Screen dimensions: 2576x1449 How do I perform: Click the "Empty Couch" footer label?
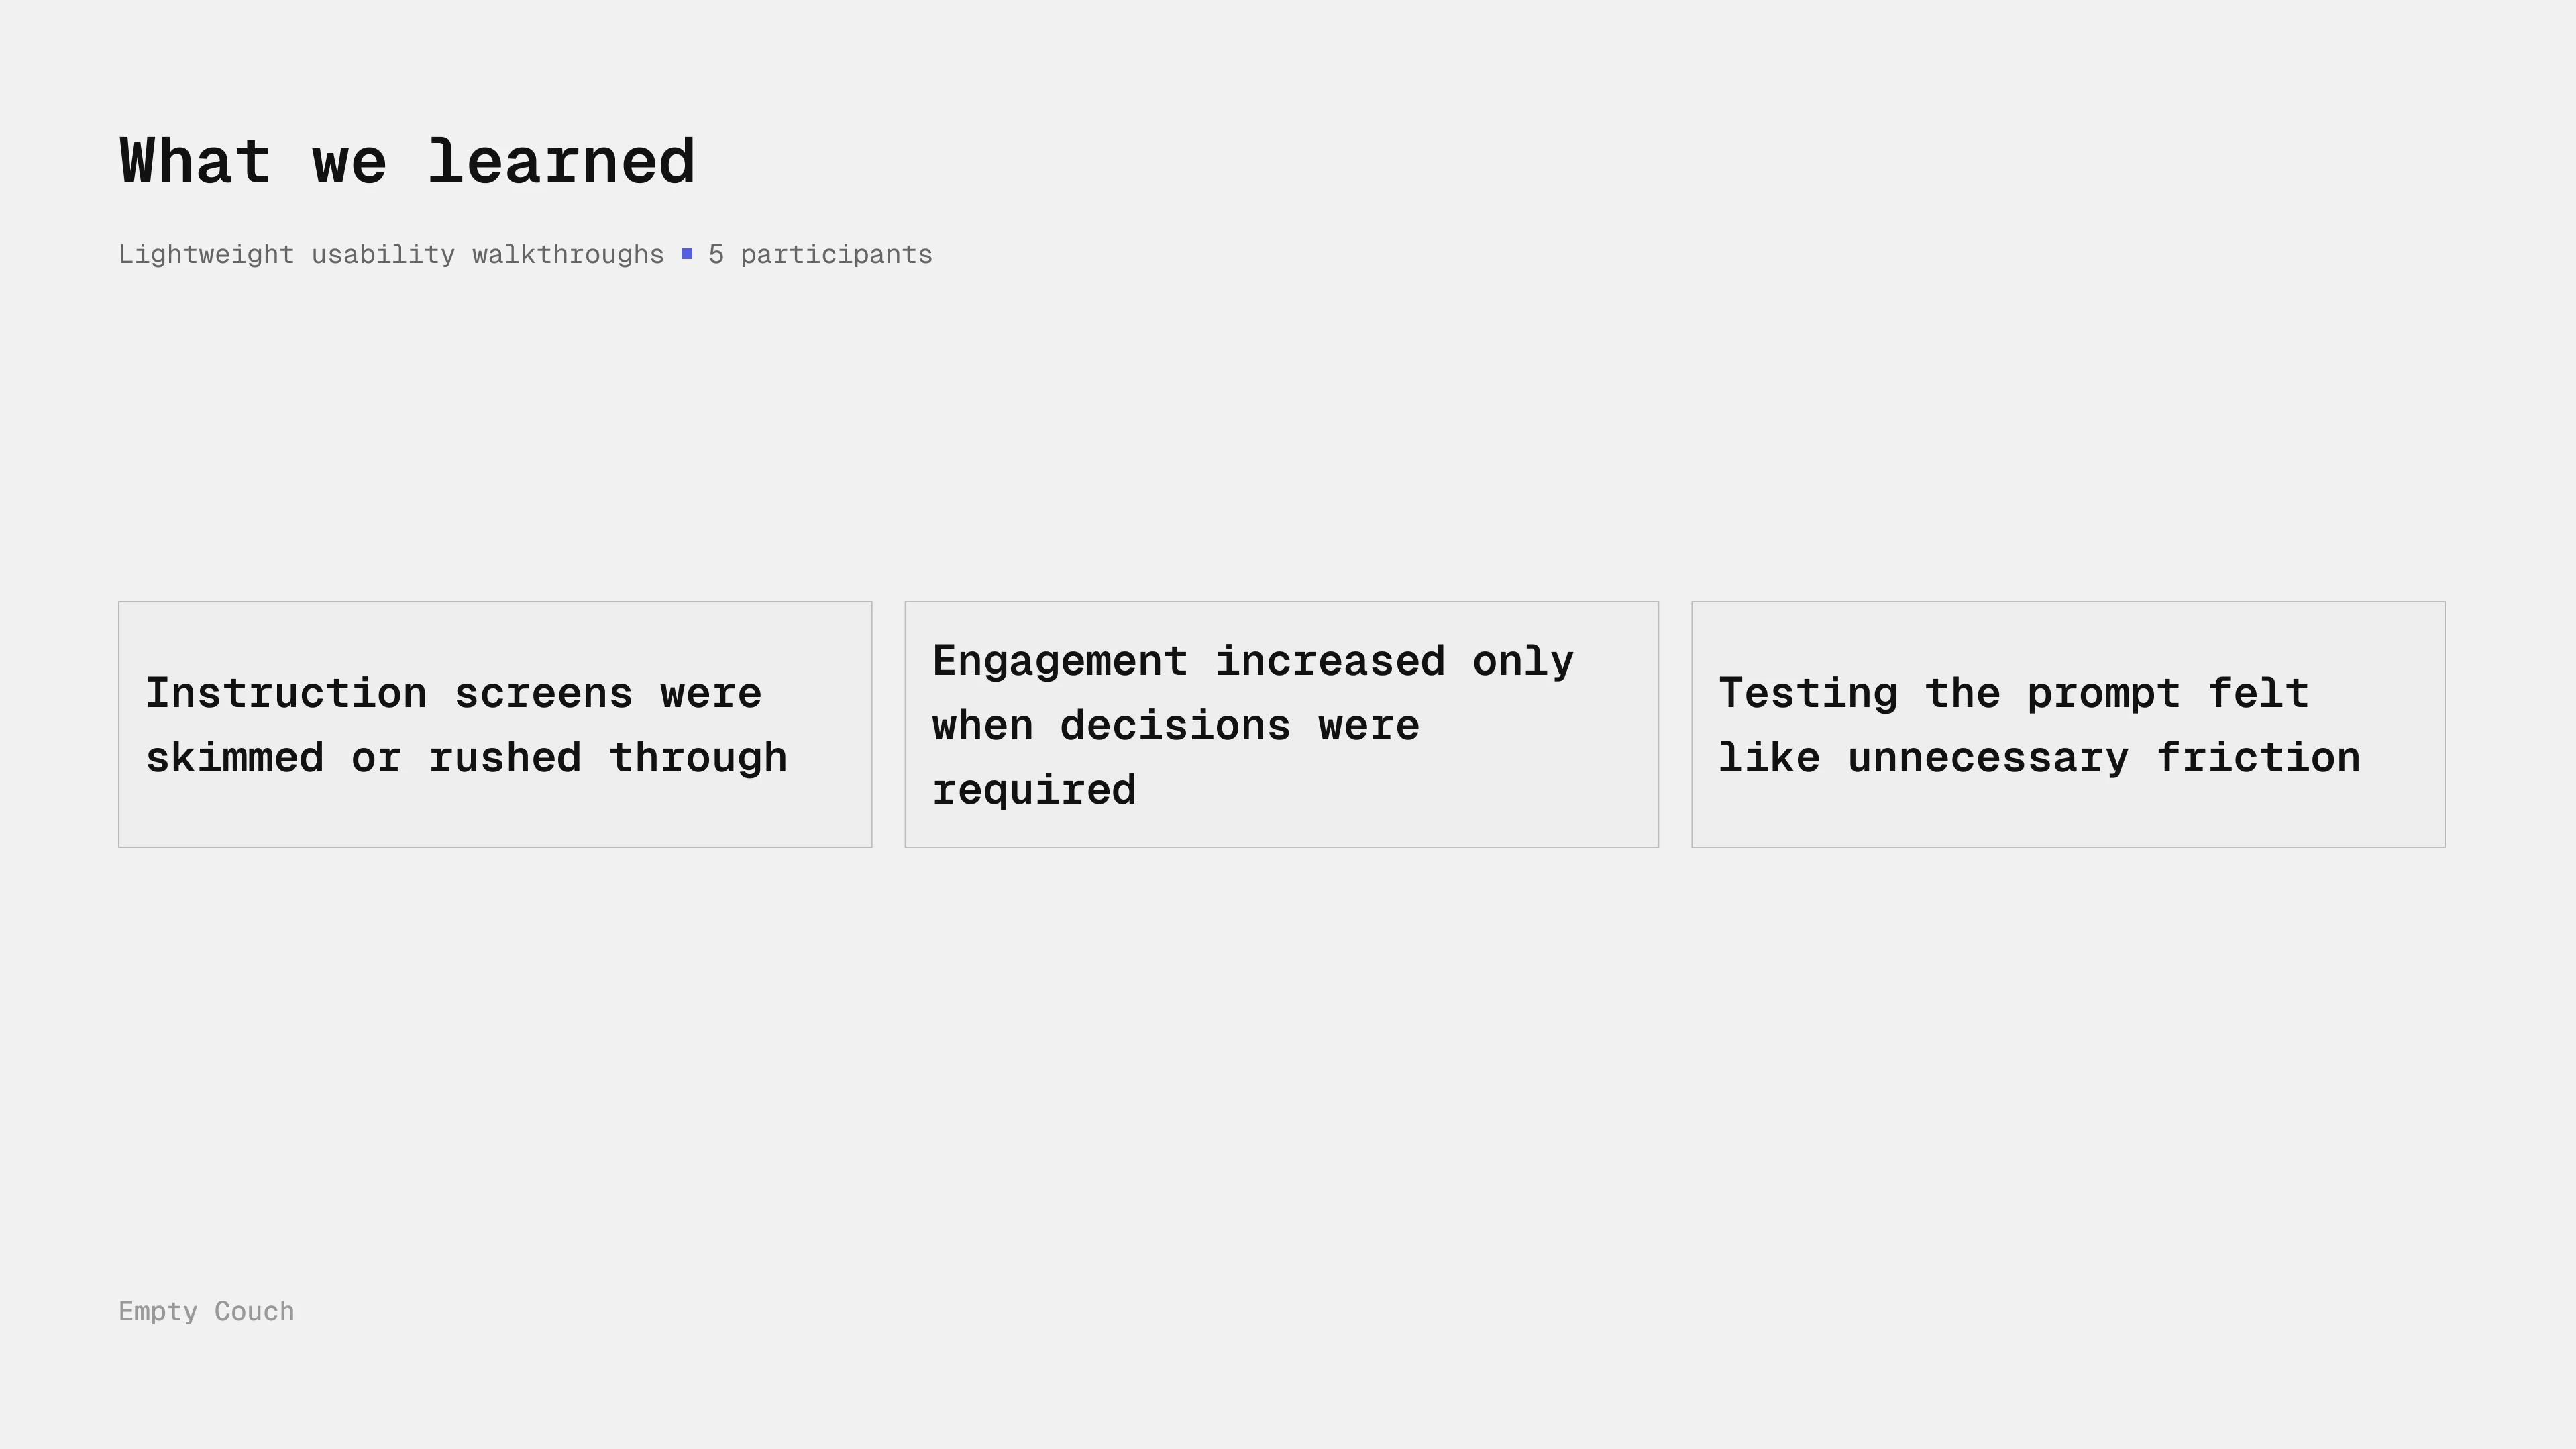tap(206, 1311)
